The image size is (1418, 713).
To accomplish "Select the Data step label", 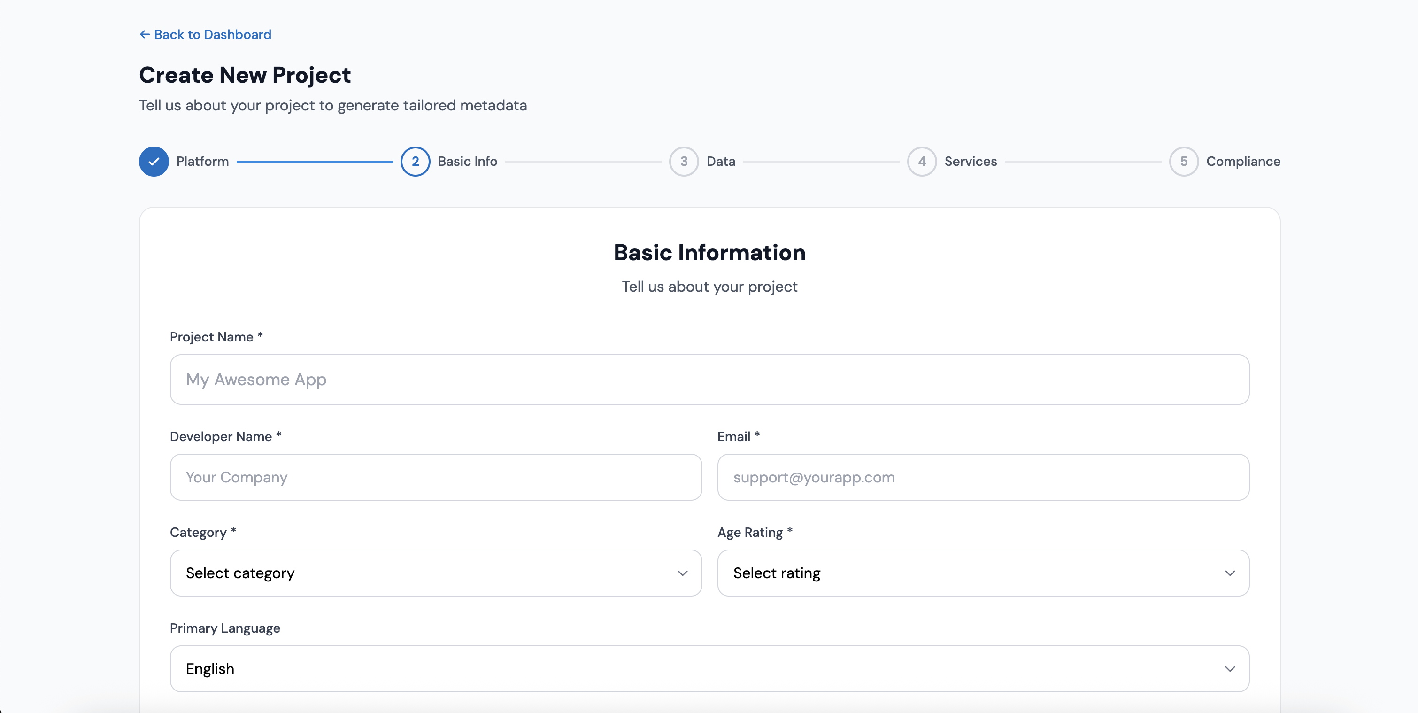I will click(x=721, y=161).
